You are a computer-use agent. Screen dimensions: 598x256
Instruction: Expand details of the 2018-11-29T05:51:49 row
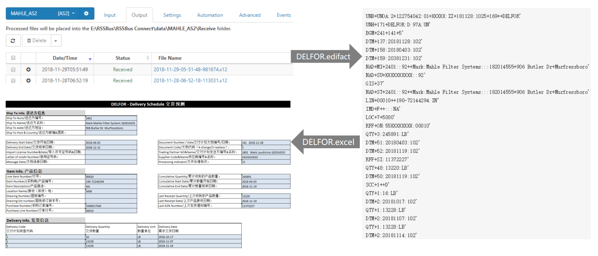point(28,70)
